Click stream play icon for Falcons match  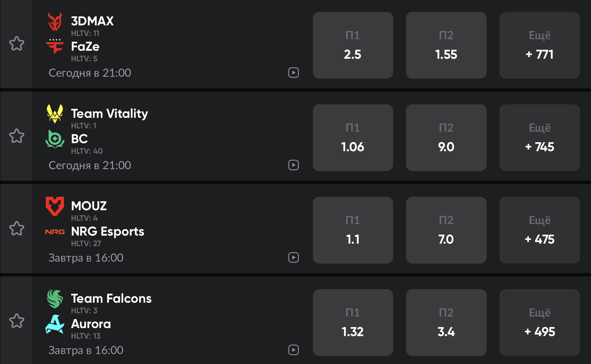(294, 350)
